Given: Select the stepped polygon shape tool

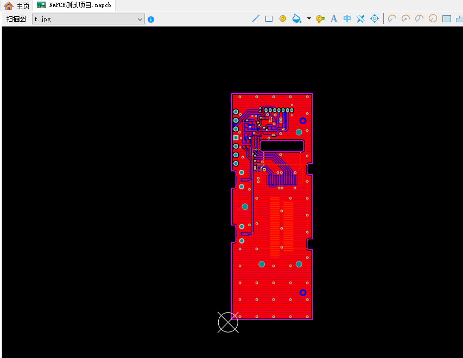Looking at the screenshot, I should [459, 19].
